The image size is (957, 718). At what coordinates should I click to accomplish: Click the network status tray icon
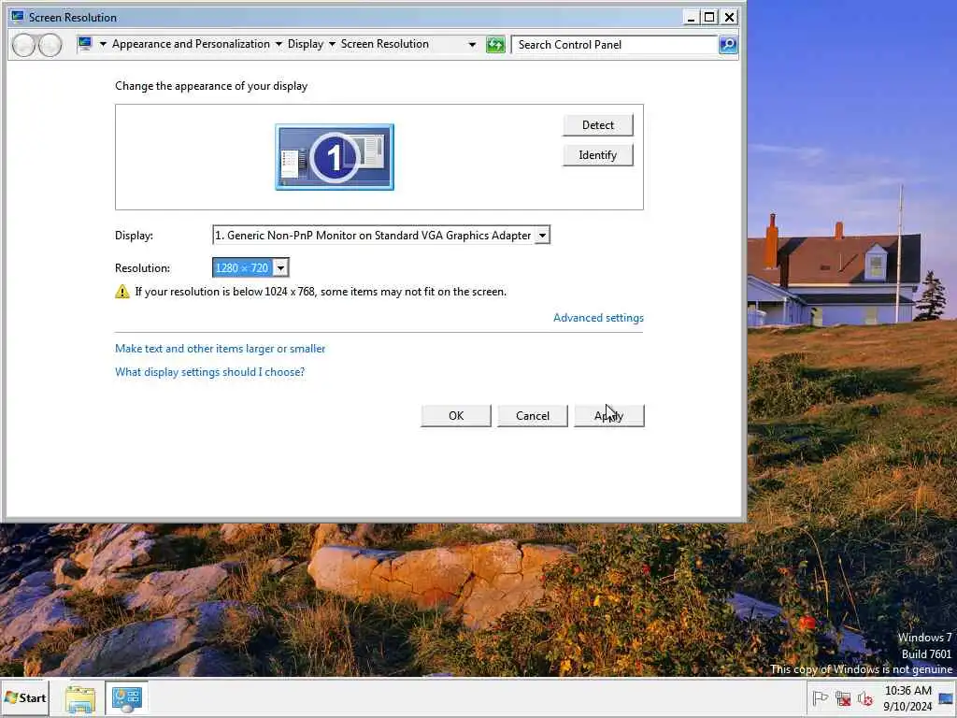point(843,697)
